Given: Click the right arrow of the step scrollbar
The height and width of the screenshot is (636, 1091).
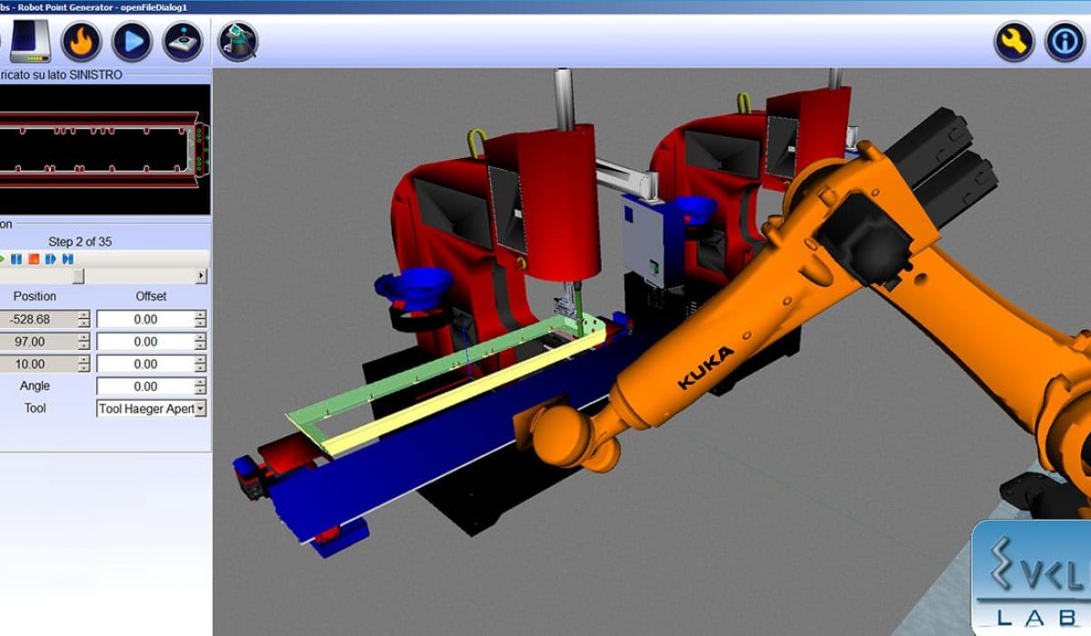Looking at the screenshot, I should click(x=201, y=275).
